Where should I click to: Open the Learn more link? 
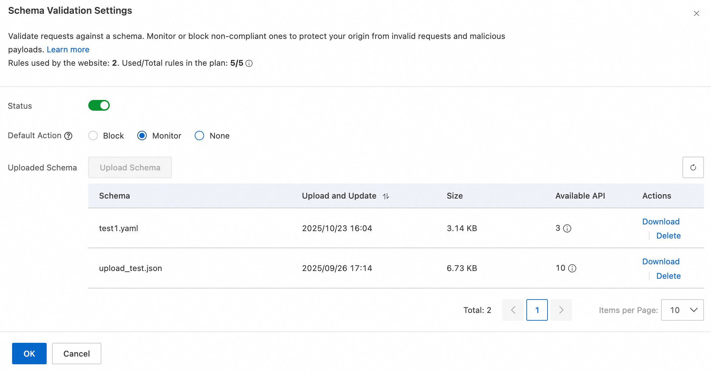[x=68, y=50]
